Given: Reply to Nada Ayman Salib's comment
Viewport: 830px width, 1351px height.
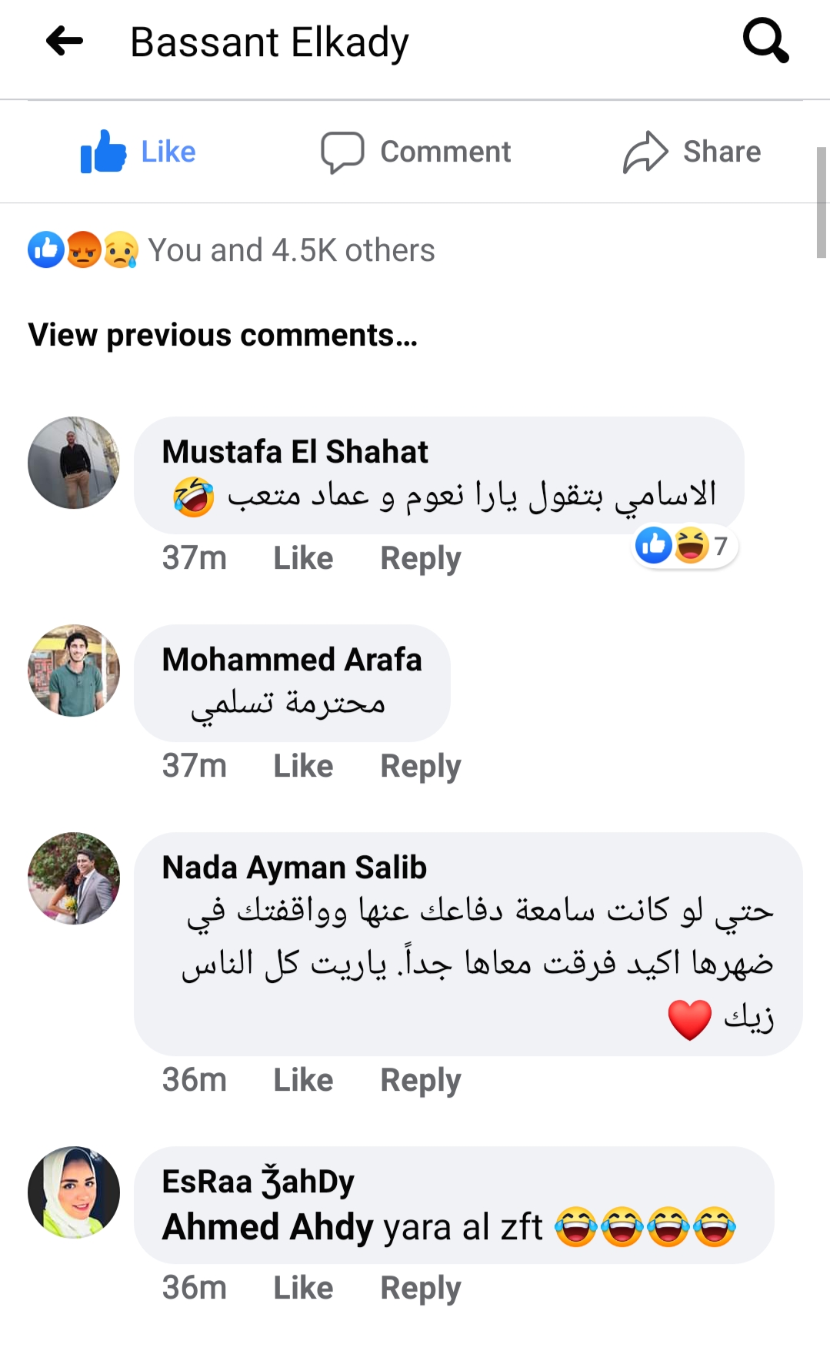Looking at the screenshot, I should coord(420,1080).
